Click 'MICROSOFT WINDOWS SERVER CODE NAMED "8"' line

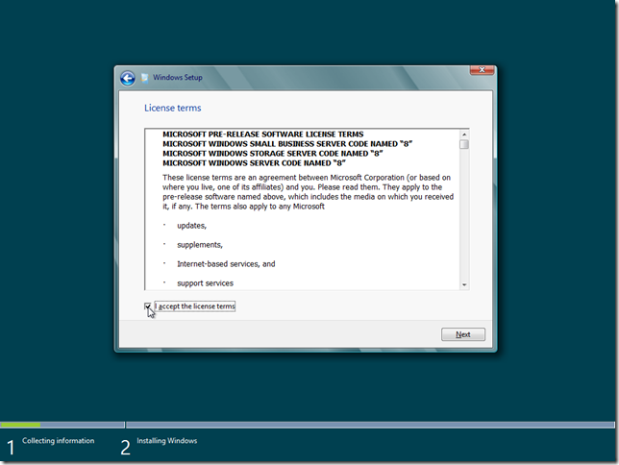click(254, 163)
